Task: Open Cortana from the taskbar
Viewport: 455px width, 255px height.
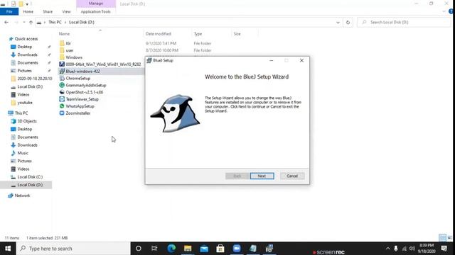Action: pos(139,249)
